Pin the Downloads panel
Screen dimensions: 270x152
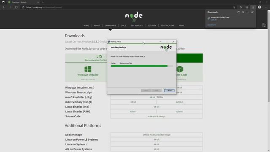coord(252,12)
